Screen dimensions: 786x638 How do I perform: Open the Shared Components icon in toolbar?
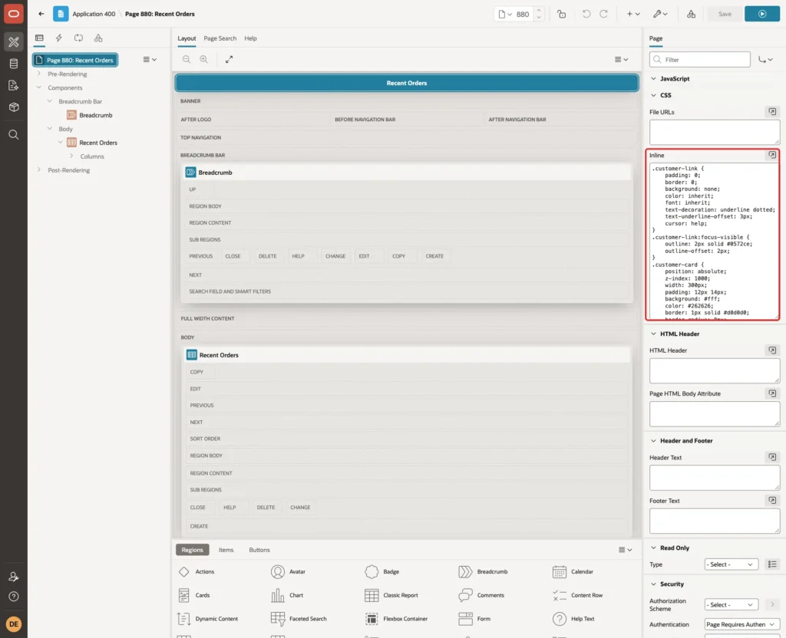(692, 14)
